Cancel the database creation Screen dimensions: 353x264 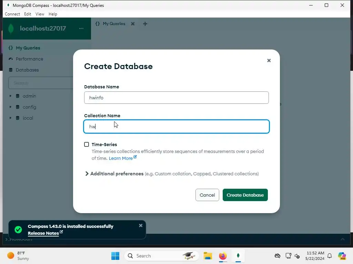207,195
